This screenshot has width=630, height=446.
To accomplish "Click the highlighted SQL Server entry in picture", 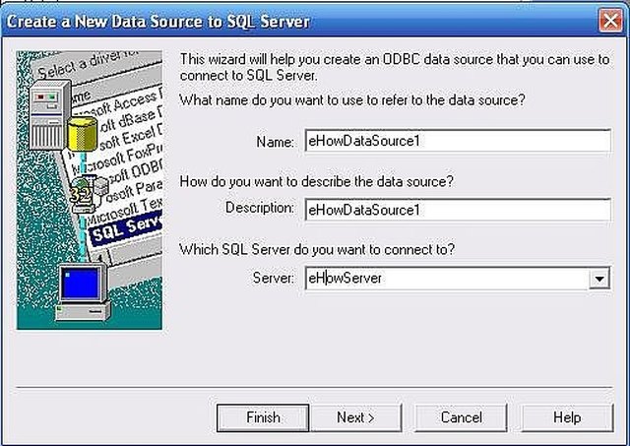I will (x=126, y=230).
